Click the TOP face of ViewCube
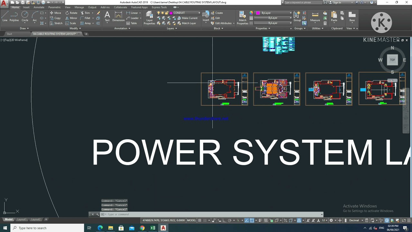 pos(392,60)
